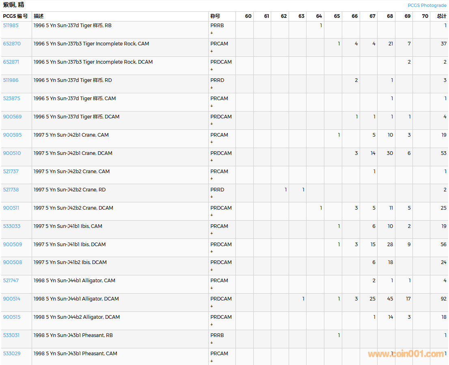Show plus grades for Crane DCAM 900510

(212, 161)
